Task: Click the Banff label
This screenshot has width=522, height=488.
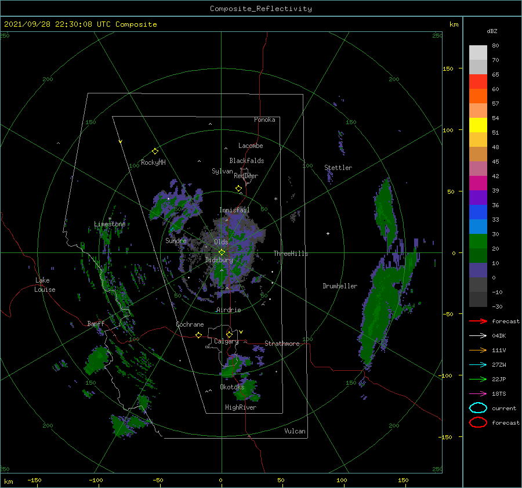Action: [x=96, y=323]
